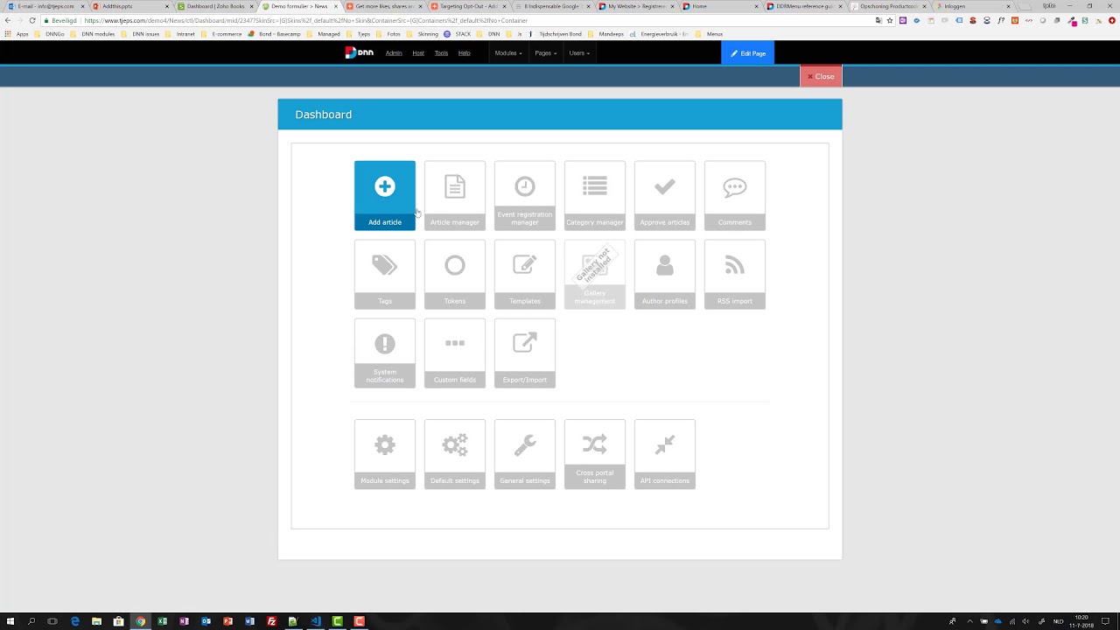Open the Approve articles tile
The width and height of the screenshot is (1120, 630).
tap(665, 196)
